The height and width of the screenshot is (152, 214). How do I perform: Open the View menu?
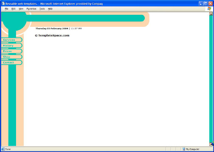click(x=21, y=9)
